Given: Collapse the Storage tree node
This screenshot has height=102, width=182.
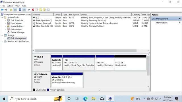Looking at the screenshot, I should click(x=2, y=35).
